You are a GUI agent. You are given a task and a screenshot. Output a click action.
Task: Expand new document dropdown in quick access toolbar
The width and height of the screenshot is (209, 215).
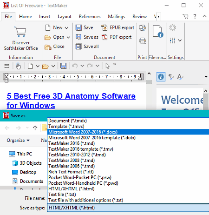[x=38, y=66]
